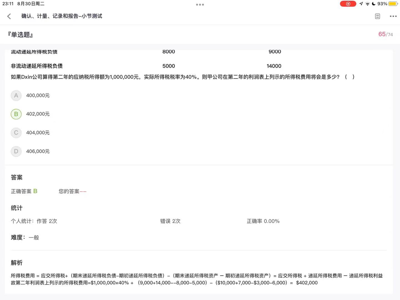Viewport: 400px width, 300px height.
Task: Select option A radio button
Action: point(16,96)
